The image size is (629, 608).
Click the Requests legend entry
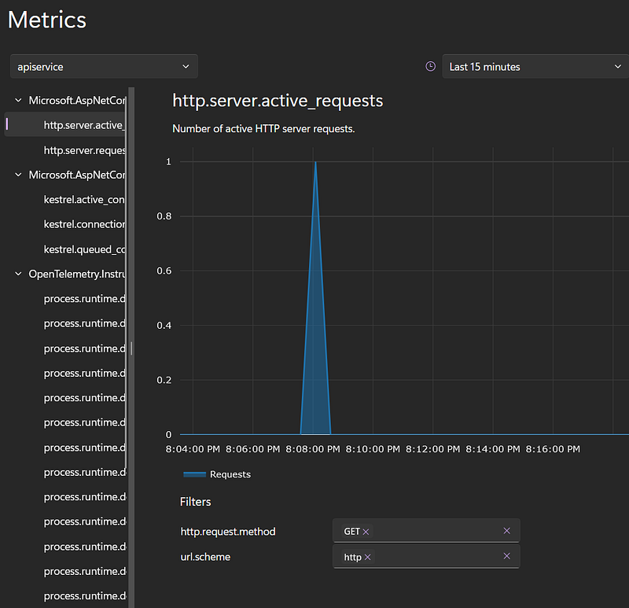pyautogui.click(x=217, y=474)
